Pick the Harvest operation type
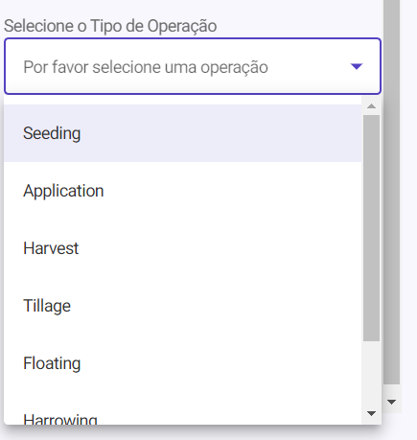 point(182,248)
